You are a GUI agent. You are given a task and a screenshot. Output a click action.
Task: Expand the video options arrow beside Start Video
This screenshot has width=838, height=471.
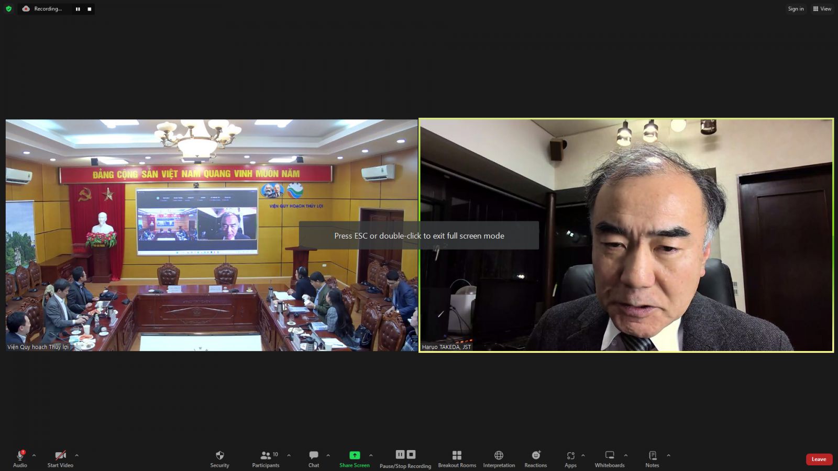[x=76, y=455]
